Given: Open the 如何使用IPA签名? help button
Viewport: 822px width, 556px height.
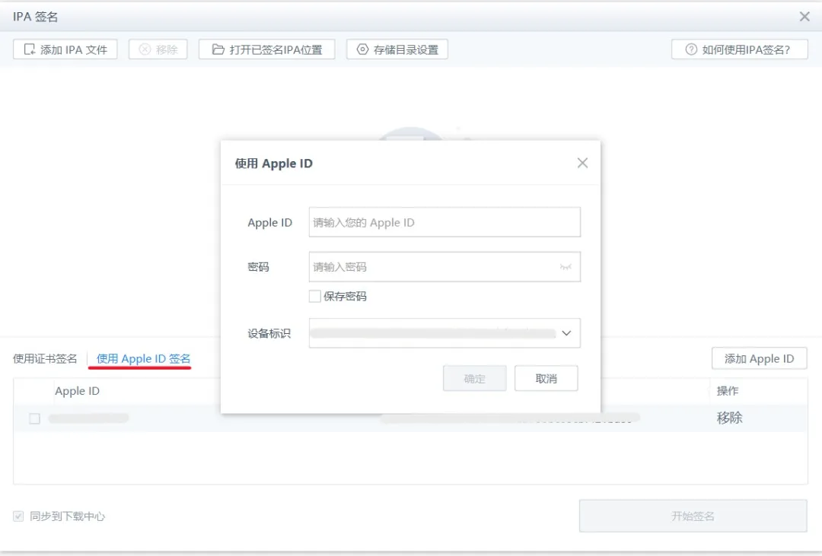Looking at the screenshot, I should click(x=739, y=49).
